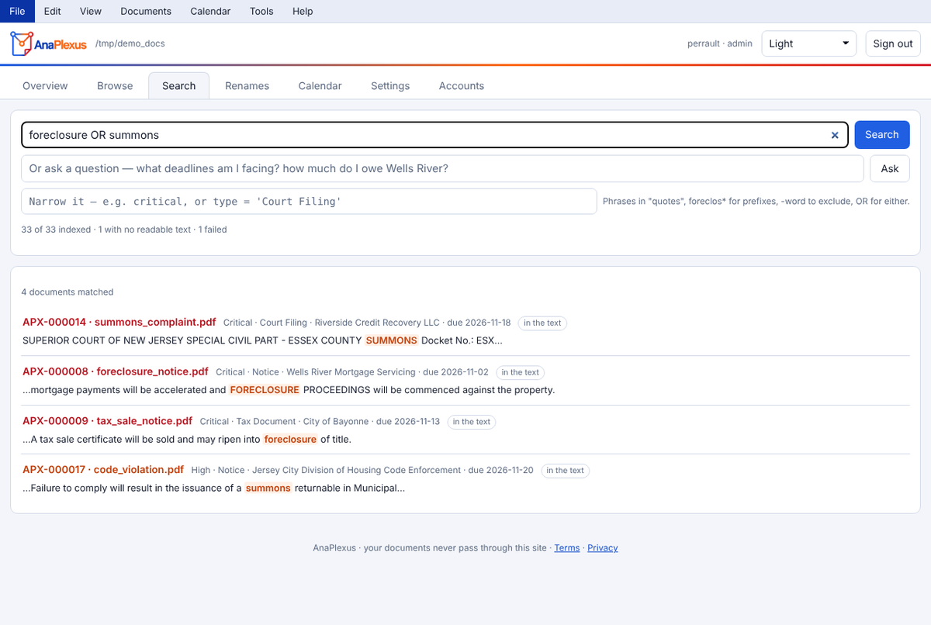
Task: Open result APX-000017 code_violation.pdf
Action: pos(103,469)
